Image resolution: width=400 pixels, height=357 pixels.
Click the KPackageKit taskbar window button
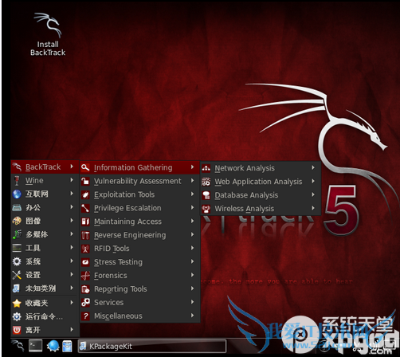pos(152,346)
